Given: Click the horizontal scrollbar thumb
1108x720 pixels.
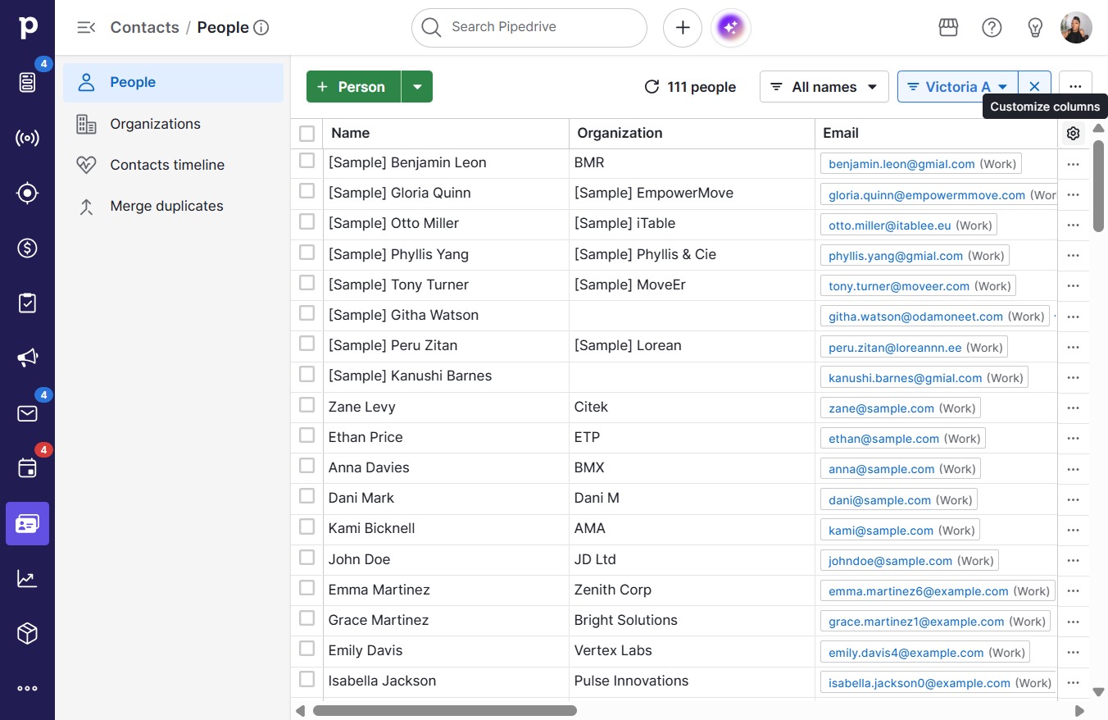Looking at the screenshot, I should tap(445, 710).
